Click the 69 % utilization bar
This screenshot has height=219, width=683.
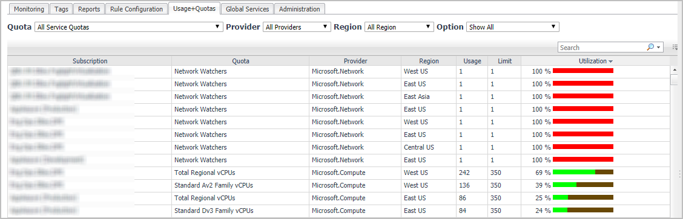click(583, 172)
